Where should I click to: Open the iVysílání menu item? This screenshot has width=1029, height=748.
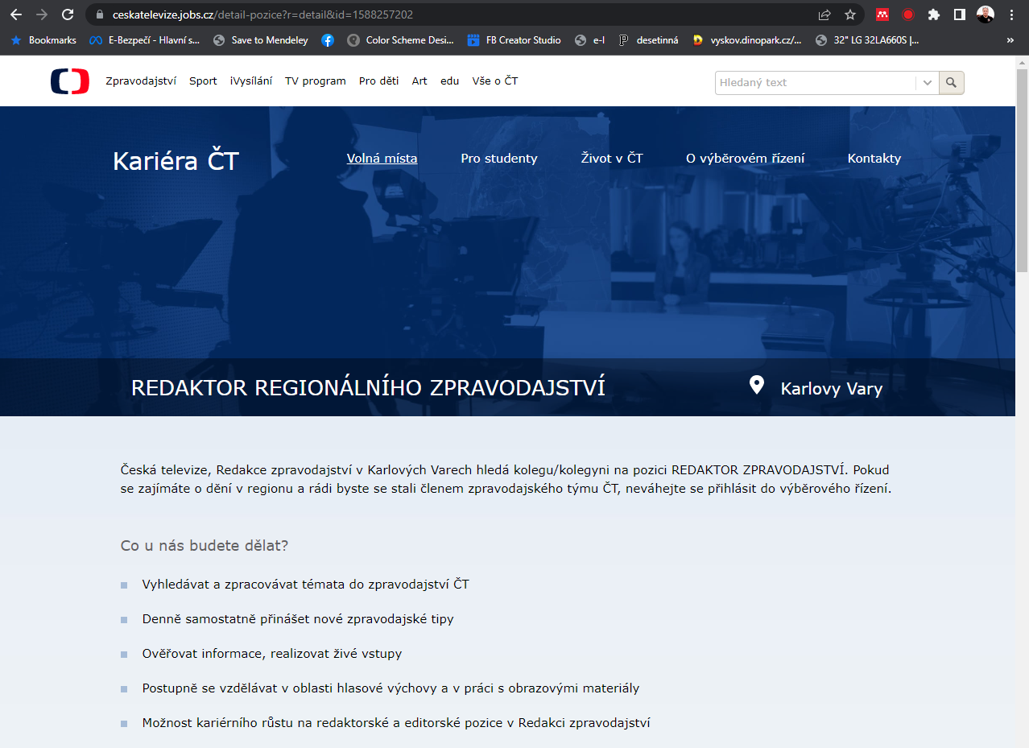tap(251, 81)
